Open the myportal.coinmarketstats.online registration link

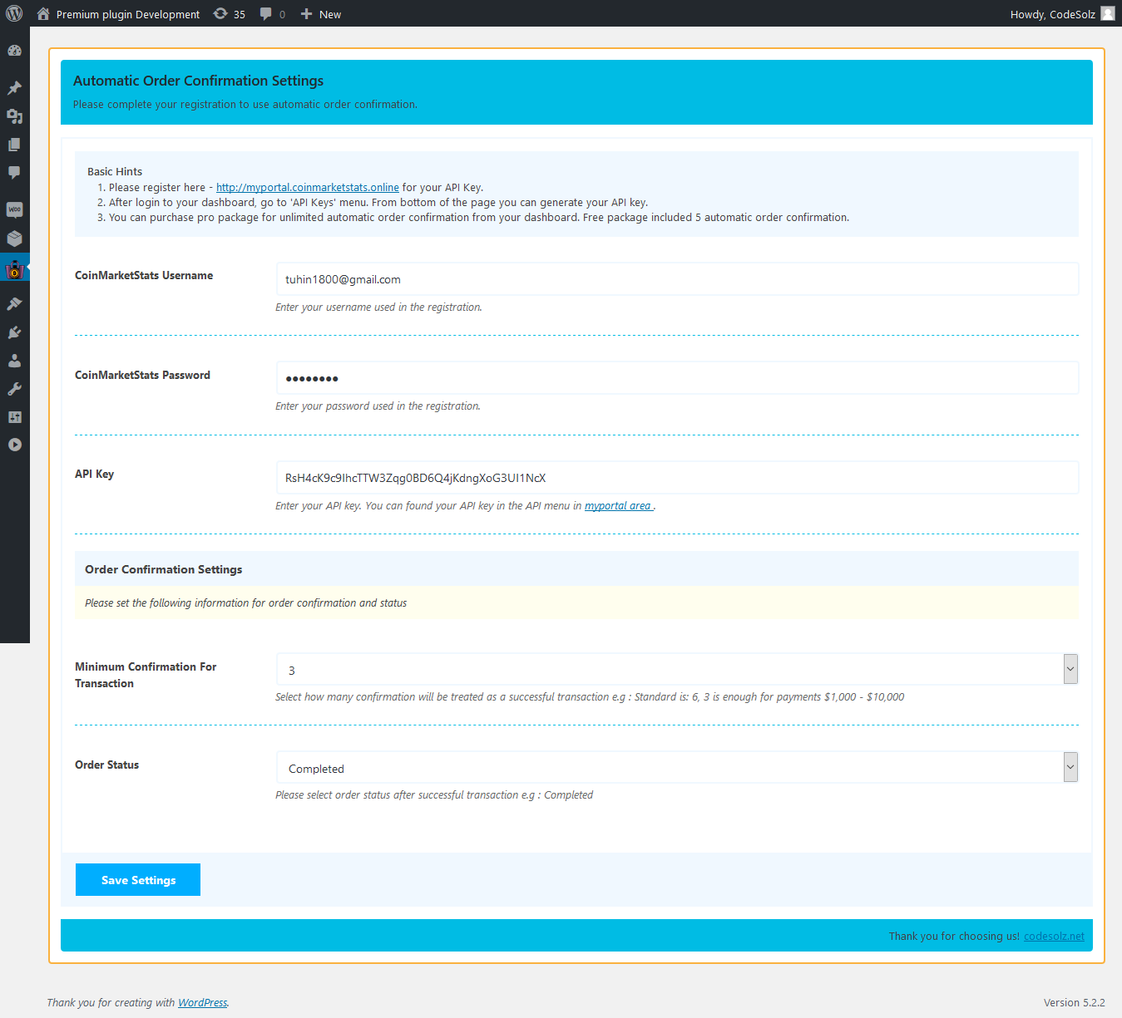point(307,188)
